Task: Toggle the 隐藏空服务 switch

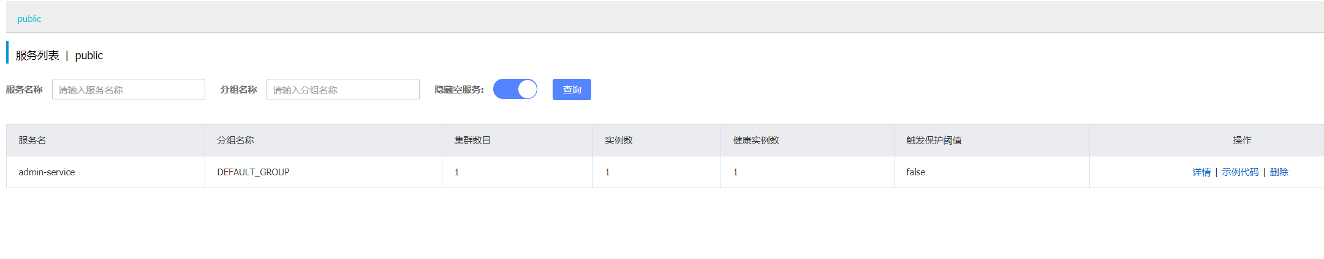Action: 515,89
